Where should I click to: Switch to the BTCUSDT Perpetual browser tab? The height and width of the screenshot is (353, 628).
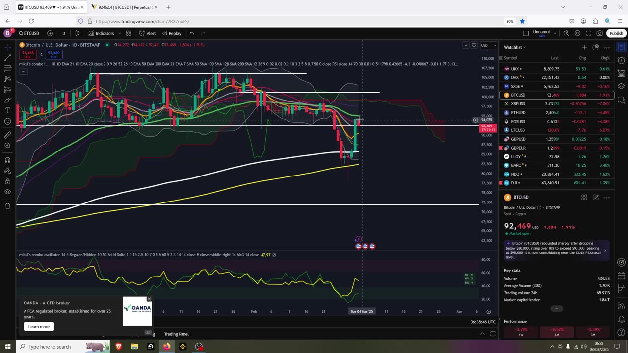(x=125, y=7)
